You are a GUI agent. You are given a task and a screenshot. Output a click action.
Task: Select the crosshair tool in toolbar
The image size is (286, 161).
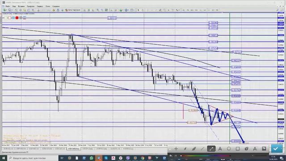[143, 10]
